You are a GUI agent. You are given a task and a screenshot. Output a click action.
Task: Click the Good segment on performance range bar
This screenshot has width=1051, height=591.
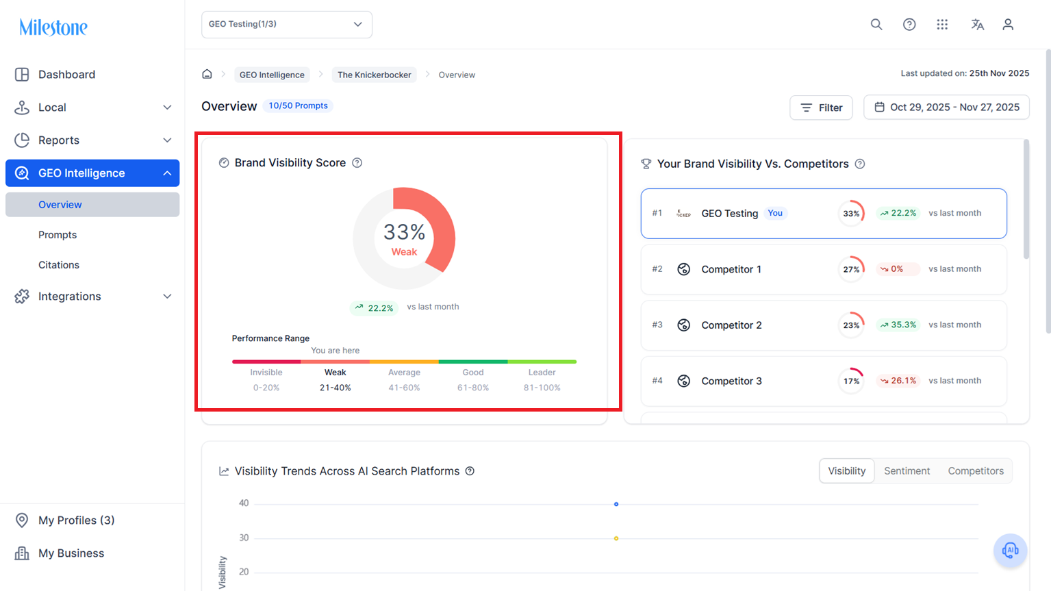click(x=473, y=362)
